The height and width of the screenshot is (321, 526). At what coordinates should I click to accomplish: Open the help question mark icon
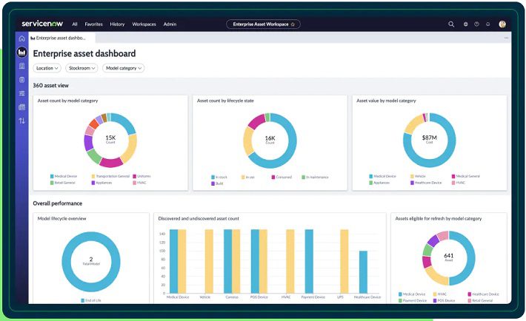point(476,24)
